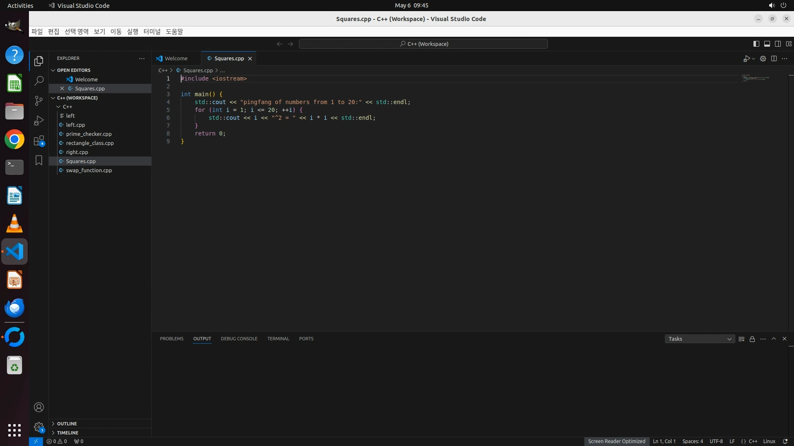Viewport: 794px width, 446px height.
Task: Toggle output scroll lock icon
Action: (x=752, y=339)
